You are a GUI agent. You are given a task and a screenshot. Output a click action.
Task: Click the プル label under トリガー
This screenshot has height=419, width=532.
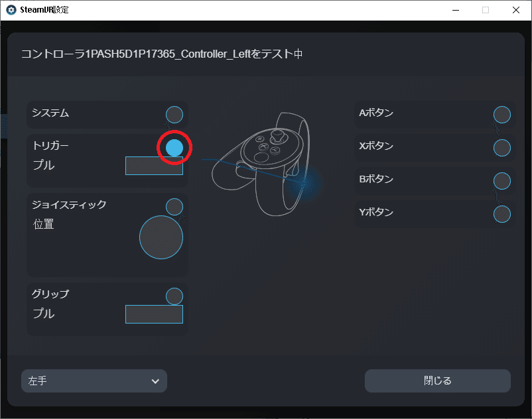(x=43, y=165)
